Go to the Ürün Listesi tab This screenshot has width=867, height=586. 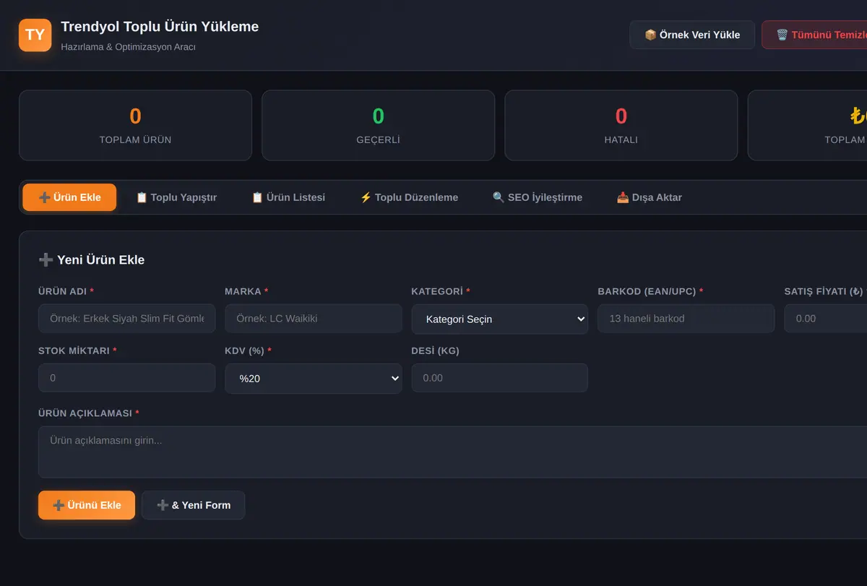(x=288, y=197)
